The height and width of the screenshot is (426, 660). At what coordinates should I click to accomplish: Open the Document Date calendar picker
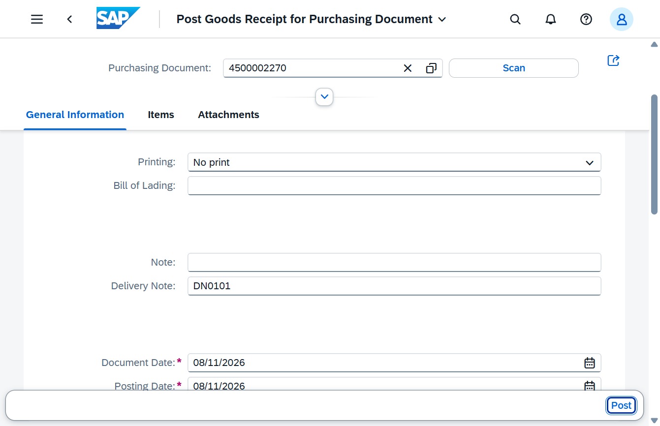tap(590, 363)
